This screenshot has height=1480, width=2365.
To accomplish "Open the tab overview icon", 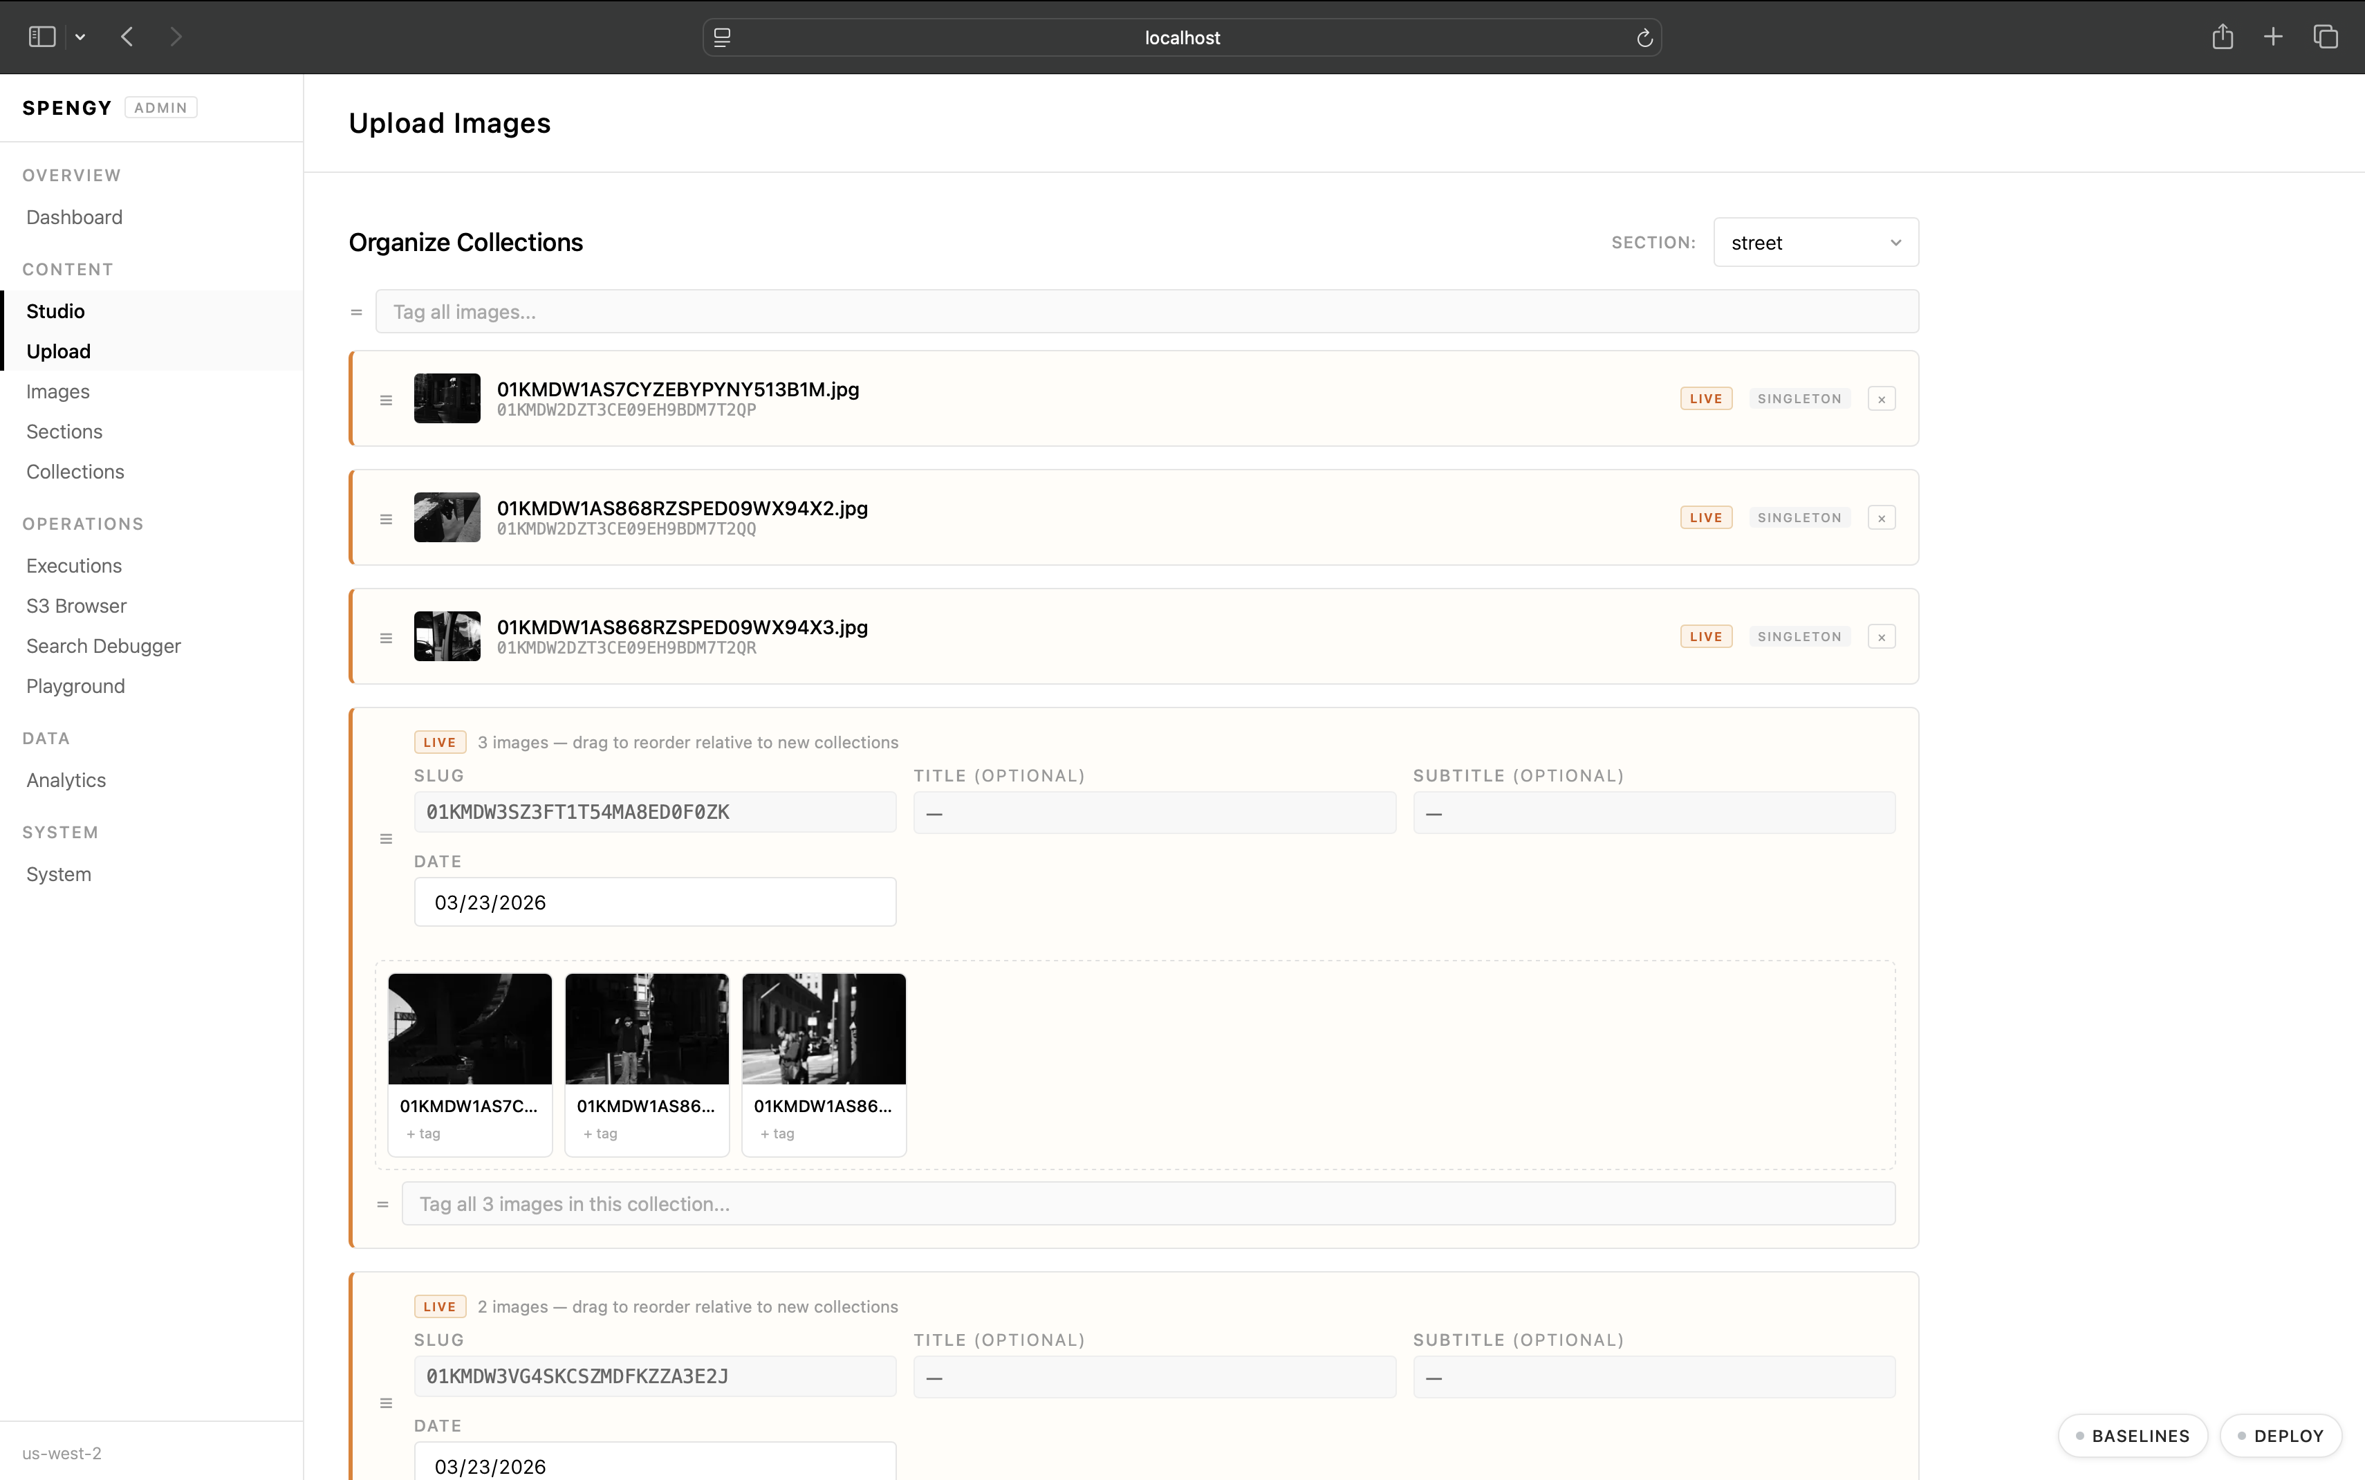I will [x=2326, y=36].
